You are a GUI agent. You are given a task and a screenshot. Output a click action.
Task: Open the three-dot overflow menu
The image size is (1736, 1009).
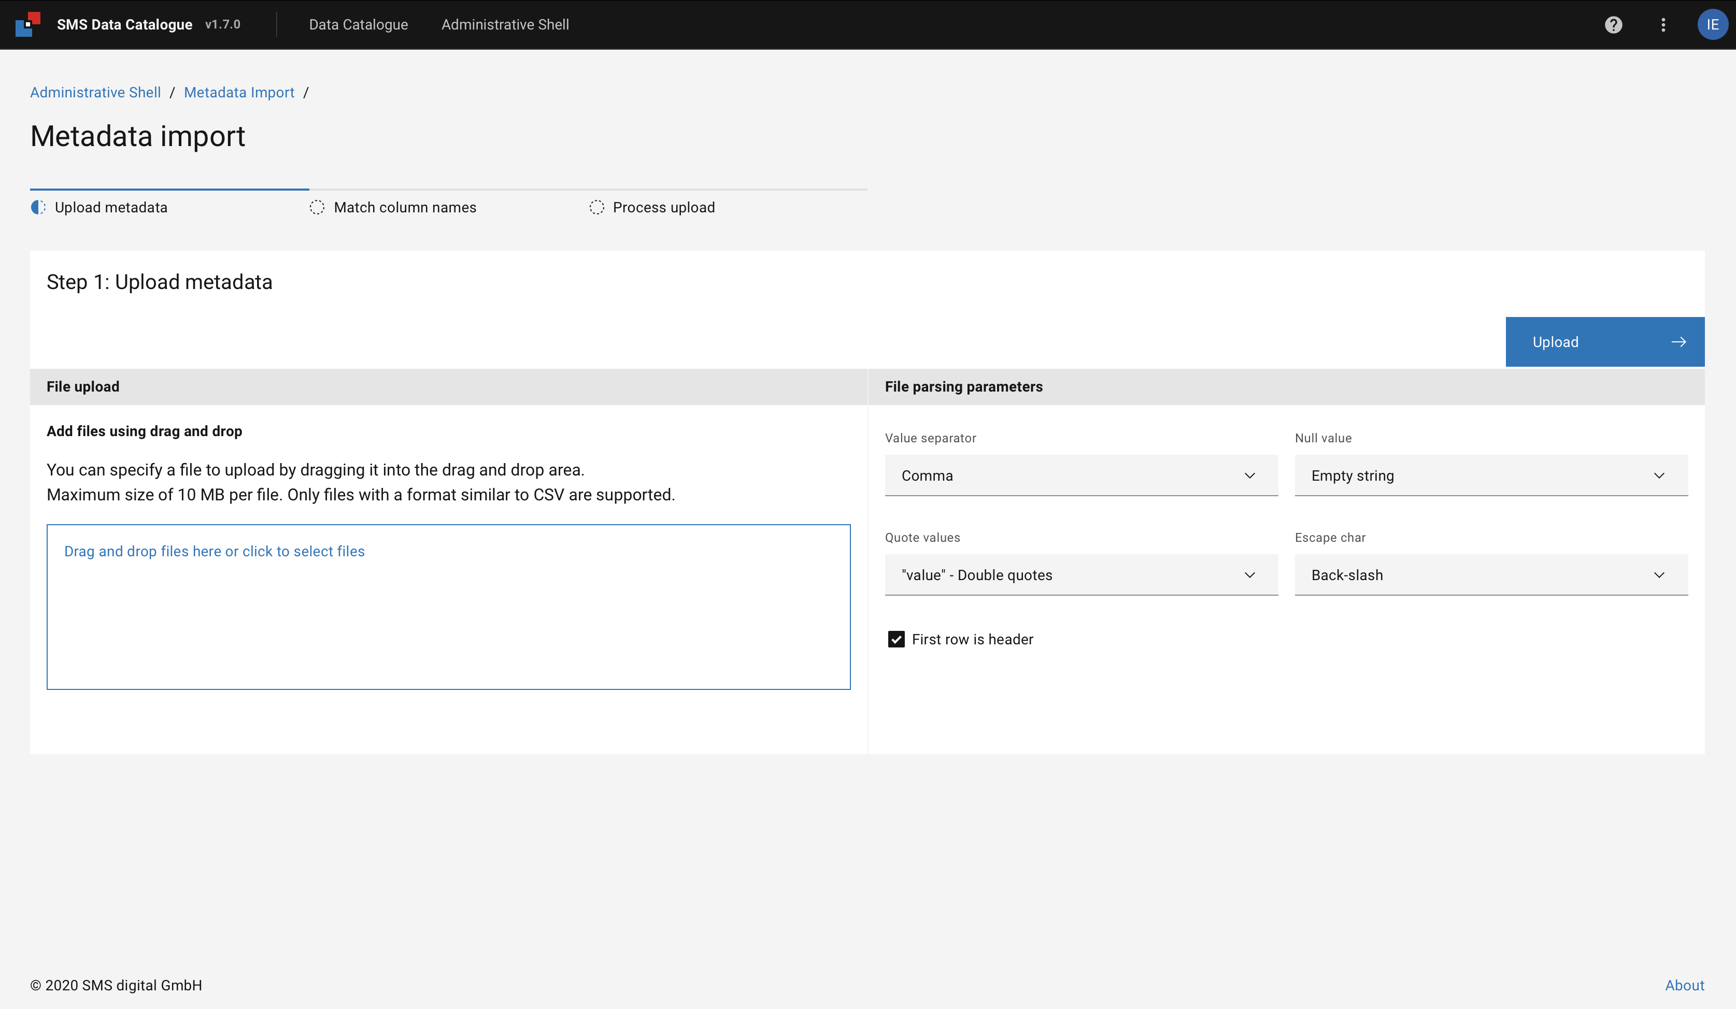1663,25
